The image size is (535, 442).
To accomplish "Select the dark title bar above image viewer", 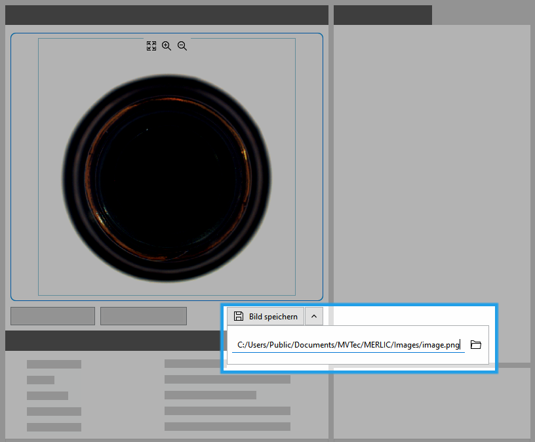I will point(167,14).
